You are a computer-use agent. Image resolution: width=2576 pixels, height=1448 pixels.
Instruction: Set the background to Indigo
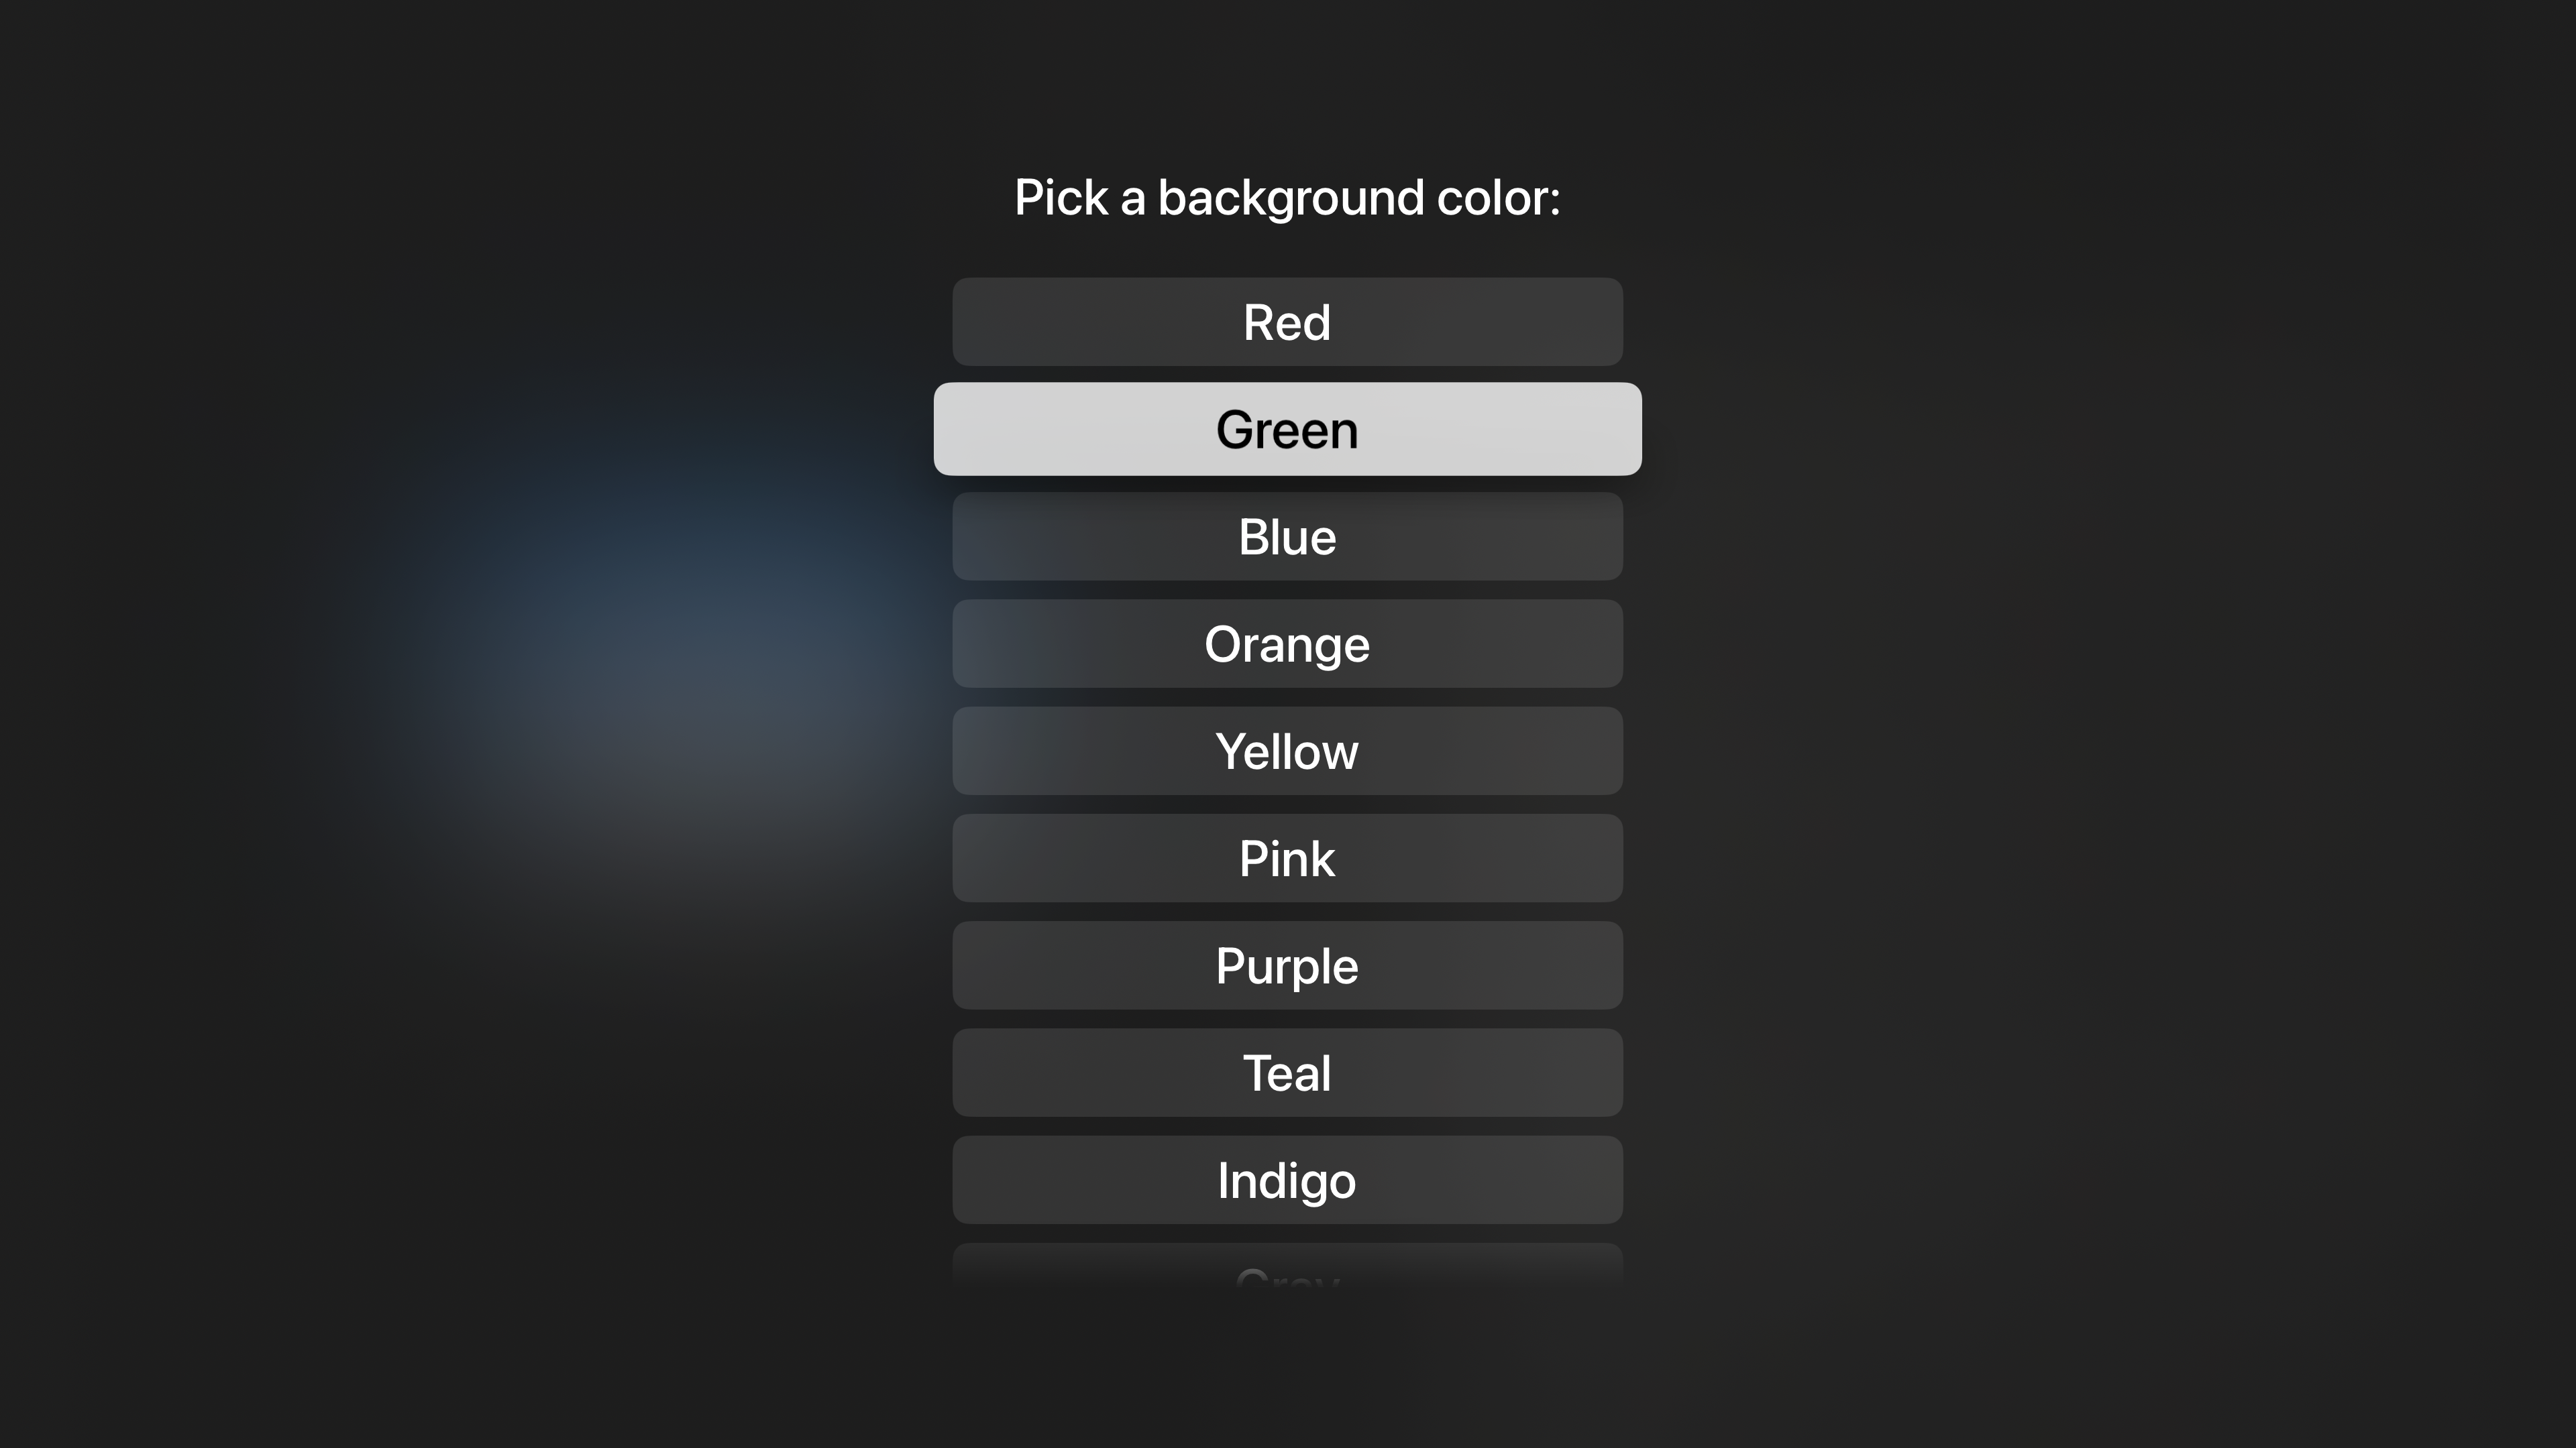[x=1287, y=1180]
